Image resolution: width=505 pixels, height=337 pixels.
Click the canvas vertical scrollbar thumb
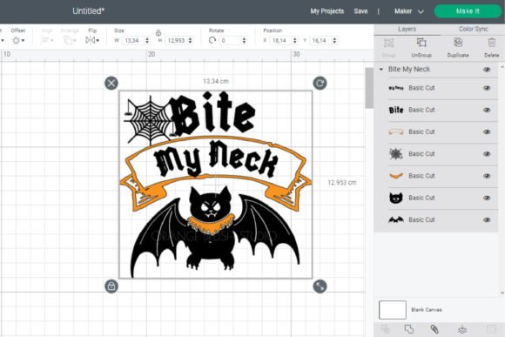click(369, 88)
